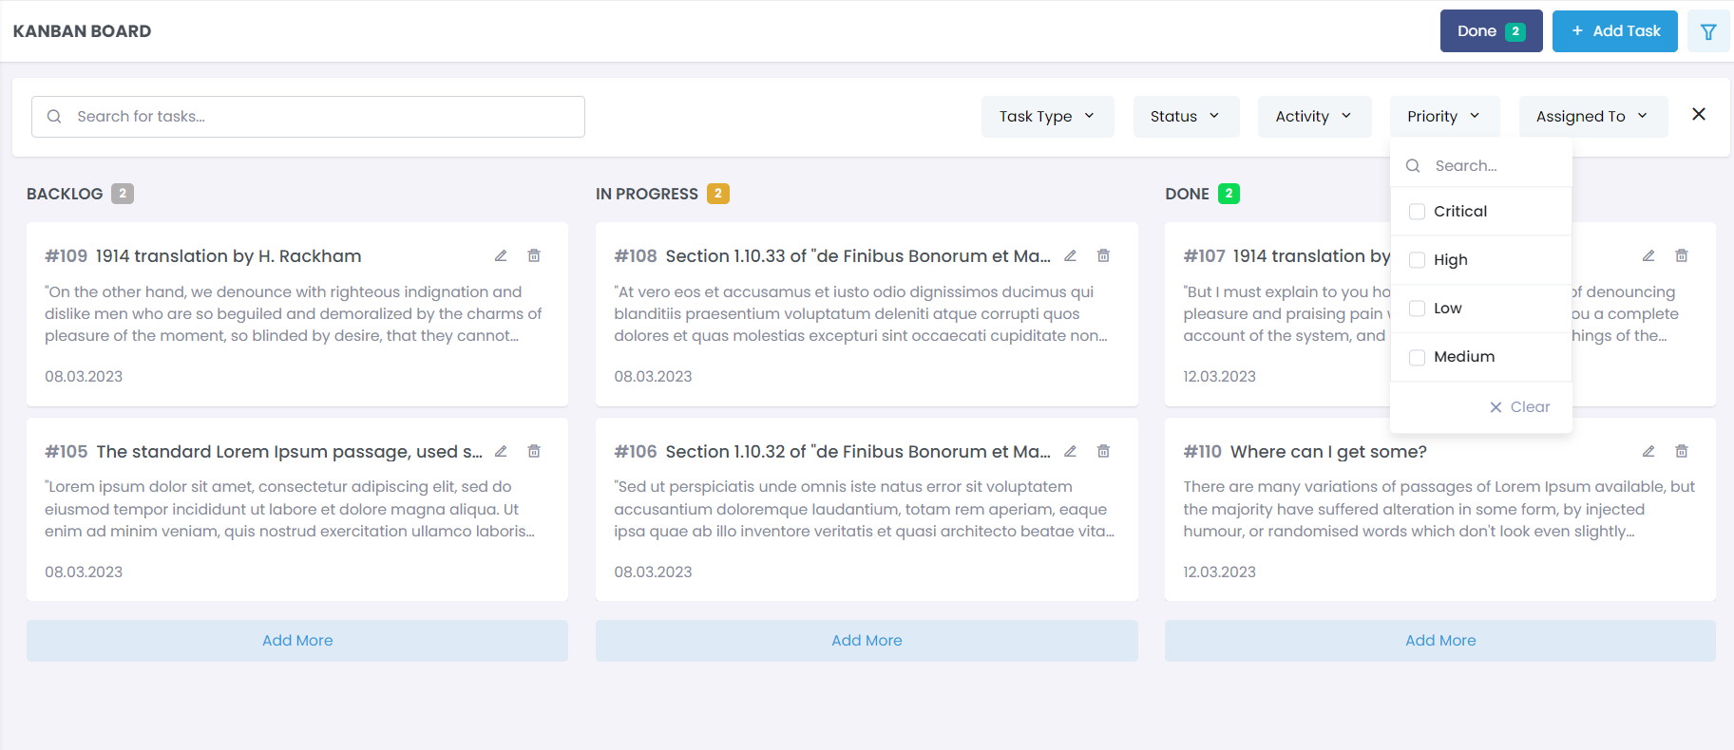Click the Add Task button

pyautogui.click(x=1614, y=31)
